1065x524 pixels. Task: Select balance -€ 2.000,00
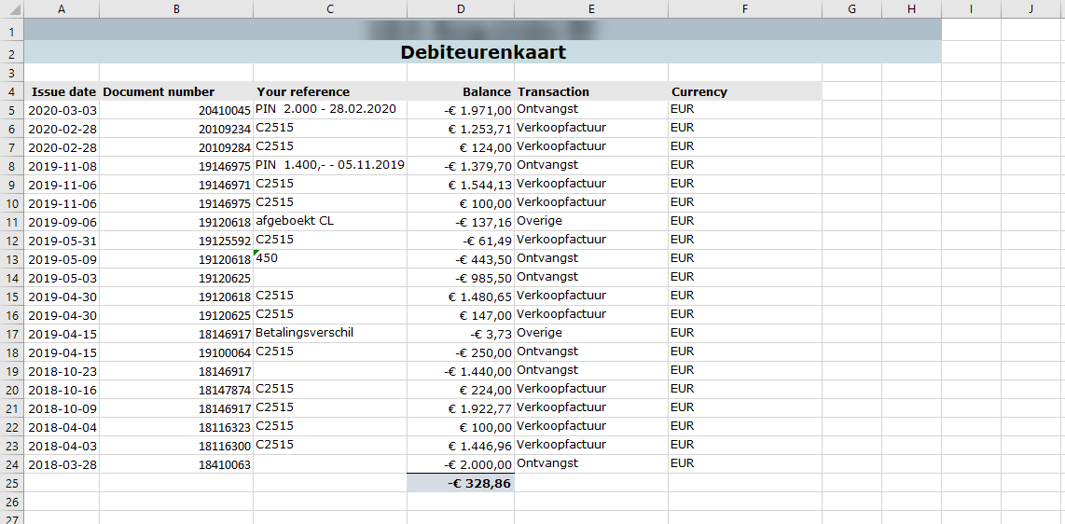[462, 464]
